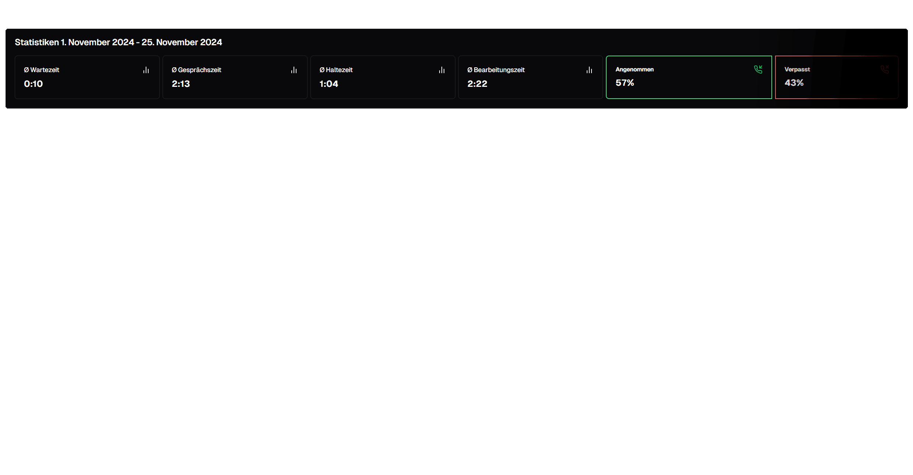Click the statistics date range heading
The width and height of the screenshot is (913, 475).
[x=118, y=42]
